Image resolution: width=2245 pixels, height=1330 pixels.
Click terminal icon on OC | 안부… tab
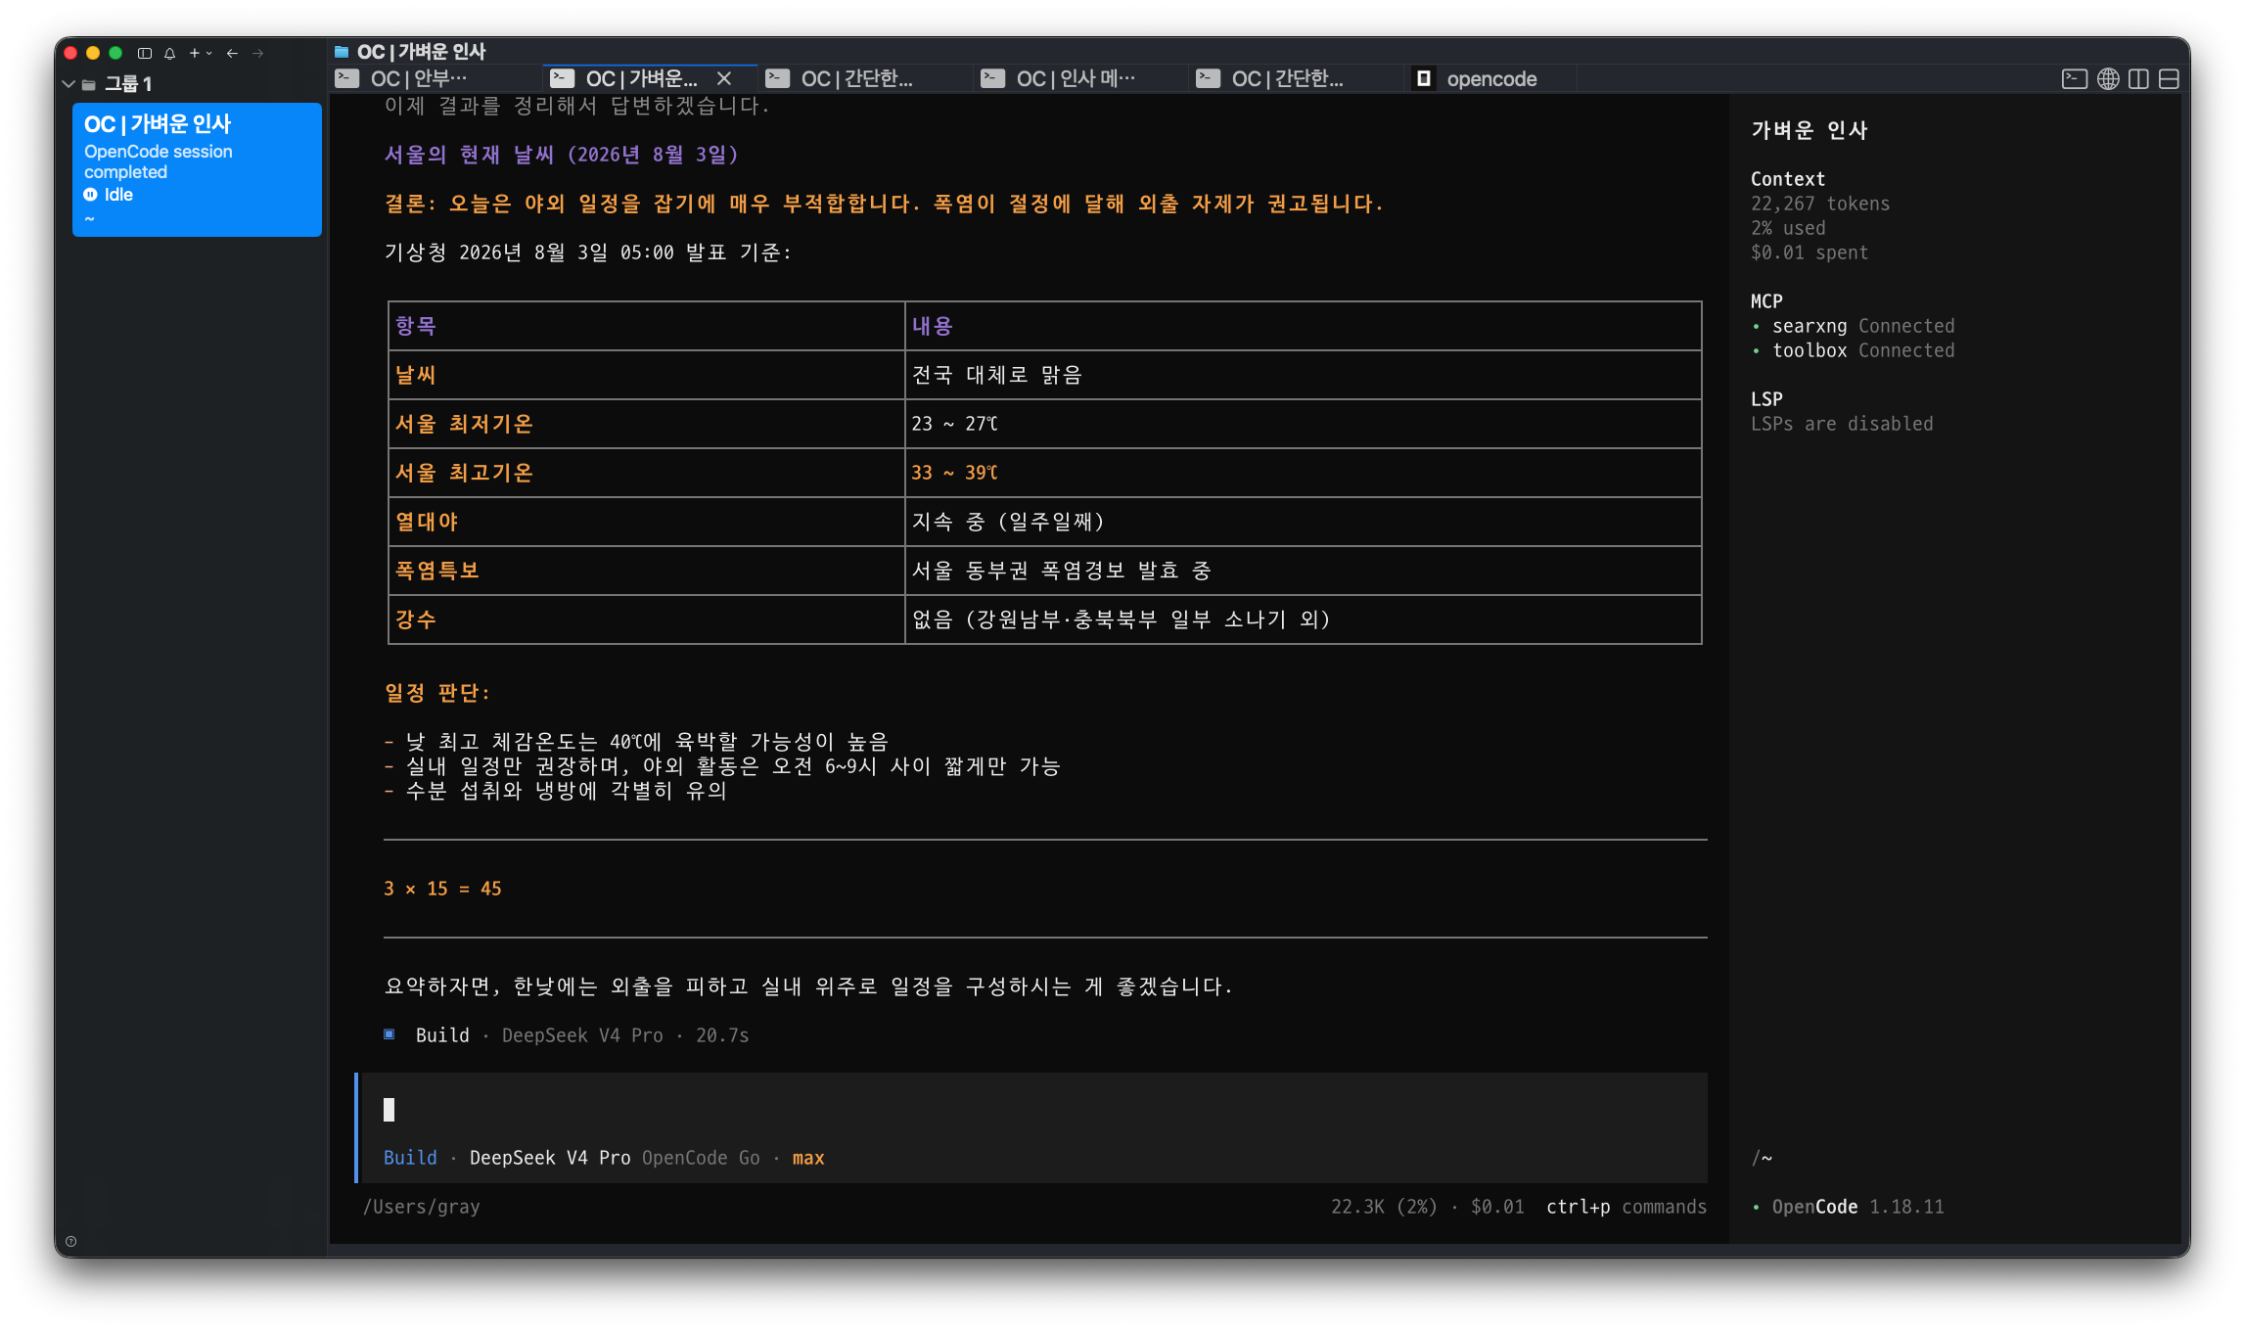pyautogui.click(x=346, y=78)
